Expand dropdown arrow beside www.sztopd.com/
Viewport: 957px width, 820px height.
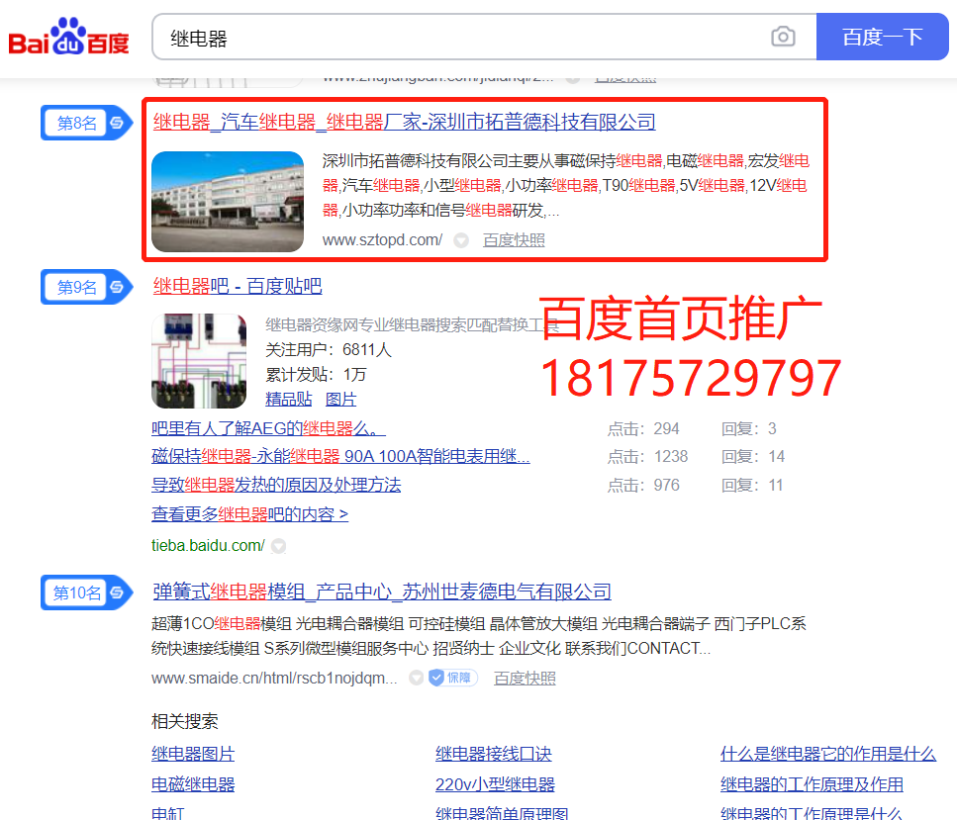(461, 241)
